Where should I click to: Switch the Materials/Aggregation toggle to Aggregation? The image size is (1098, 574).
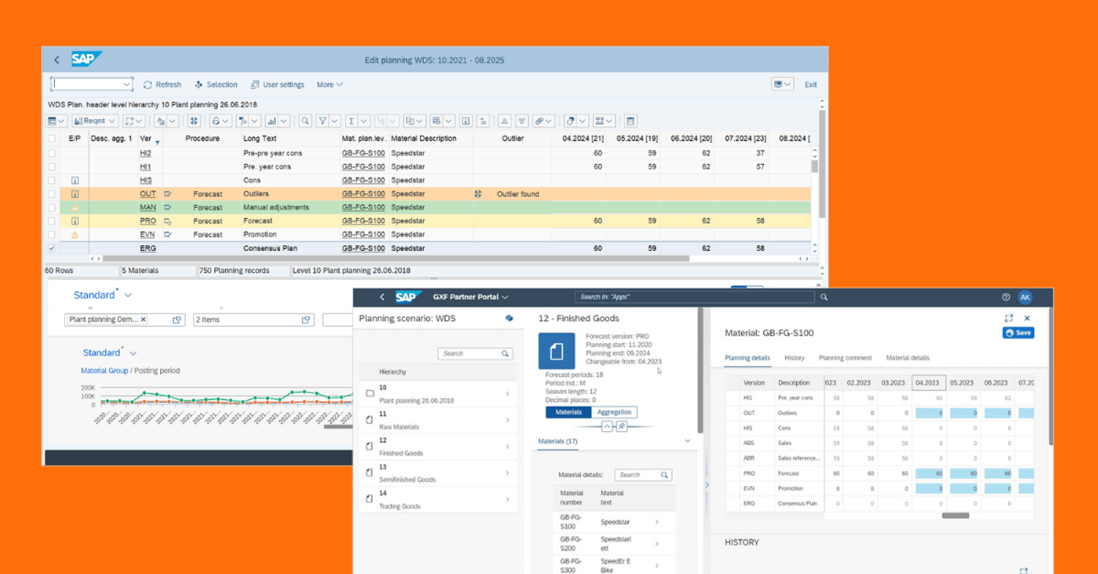614,412
